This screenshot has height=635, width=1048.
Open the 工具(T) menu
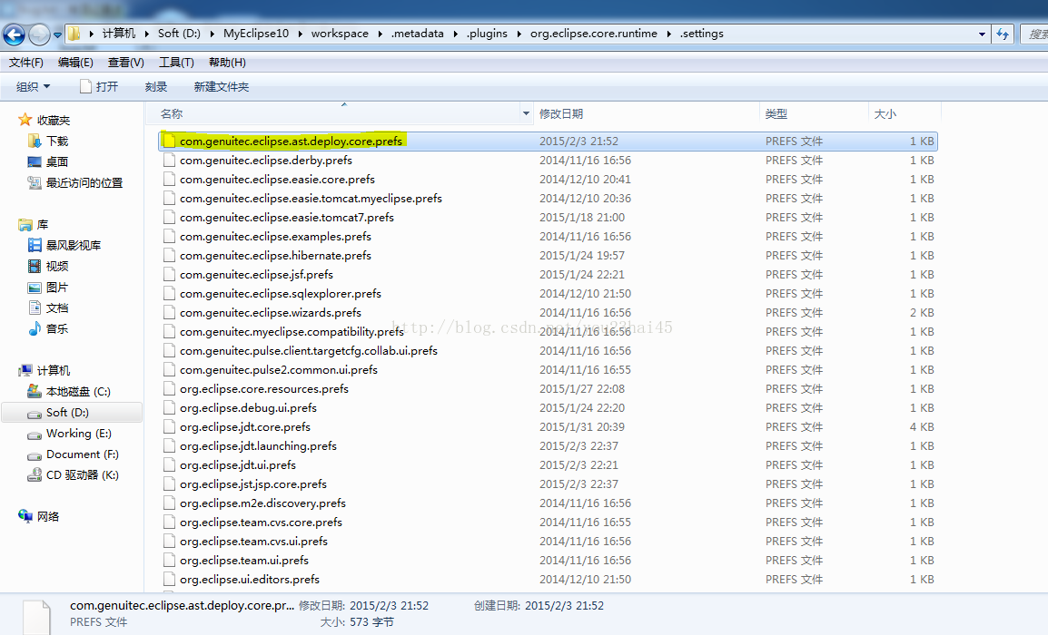[x=176, y=62]
